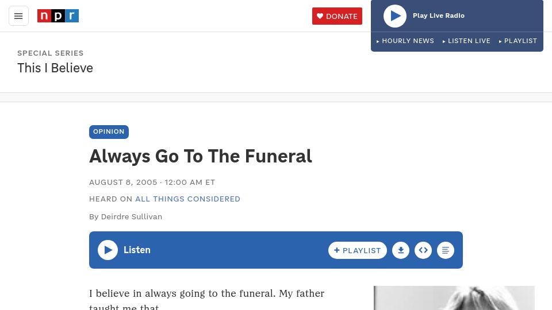Open the hamburger navigation menu
The width and height of the screenshot is (552, 310).
(18, 16)
